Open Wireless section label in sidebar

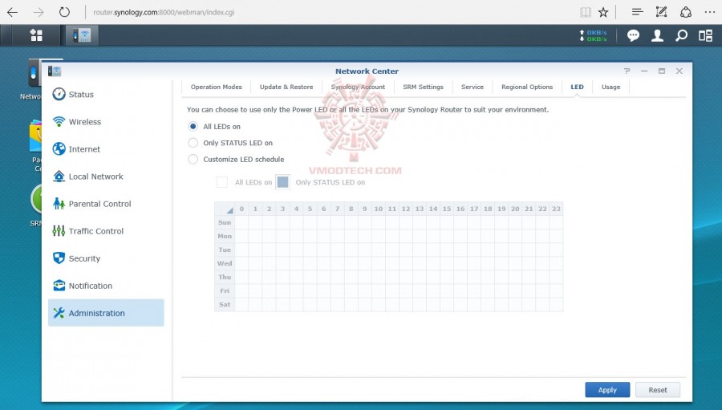point(85,122)
